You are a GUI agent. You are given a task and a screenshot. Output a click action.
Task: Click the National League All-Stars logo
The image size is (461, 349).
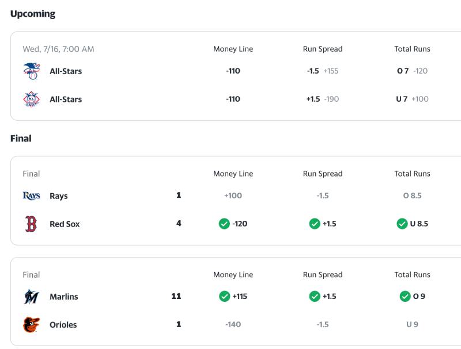coord(32,99)
